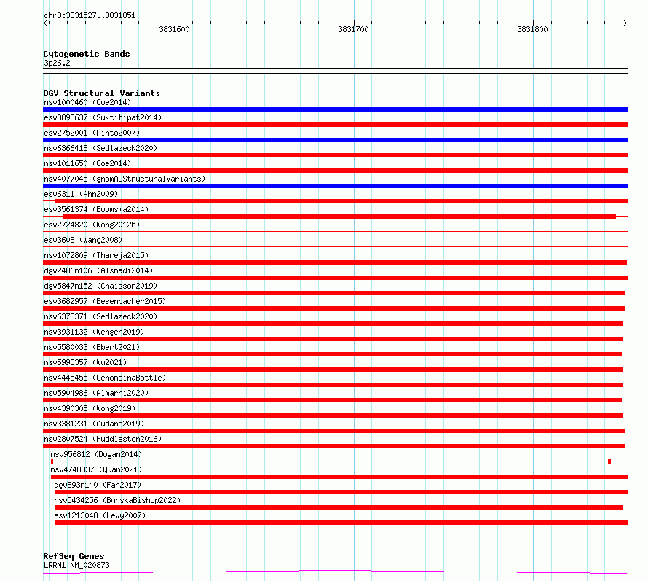
Task: Click blue bar beneath esv2752001 (Pinto2007)
Action: 335,140
